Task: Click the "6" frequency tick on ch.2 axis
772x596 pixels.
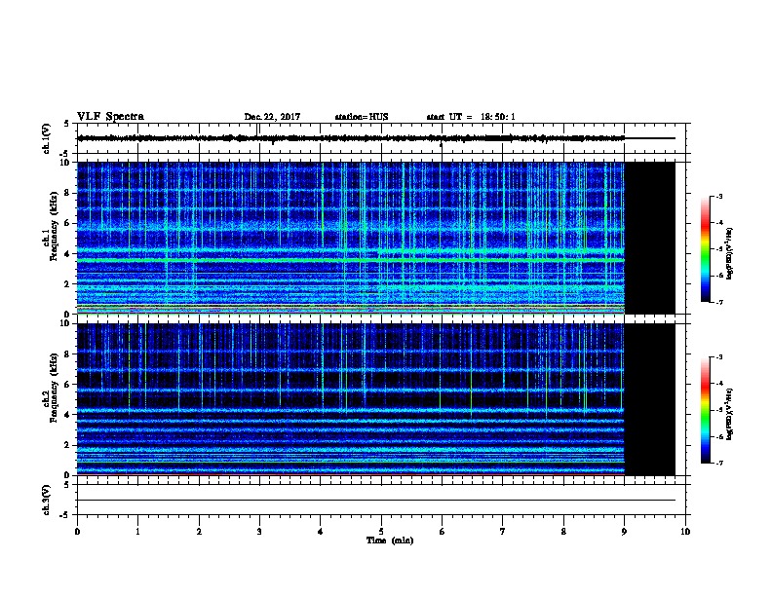Action: (x=68, y=384)
